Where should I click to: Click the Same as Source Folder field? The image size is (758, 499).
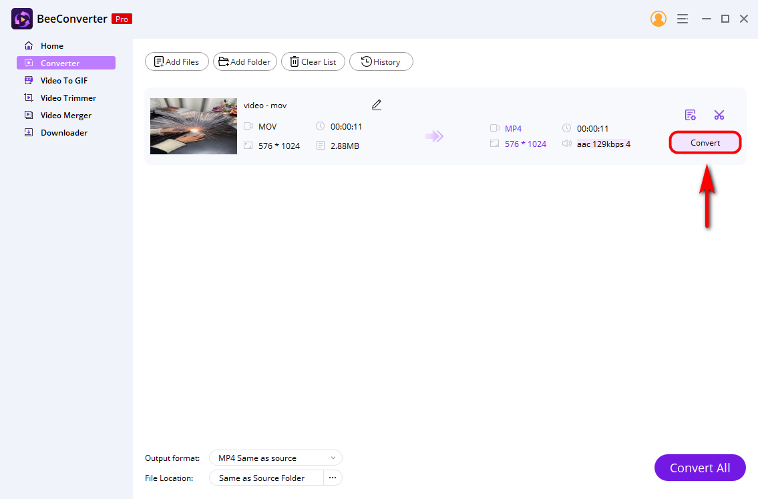pos(266,478)
